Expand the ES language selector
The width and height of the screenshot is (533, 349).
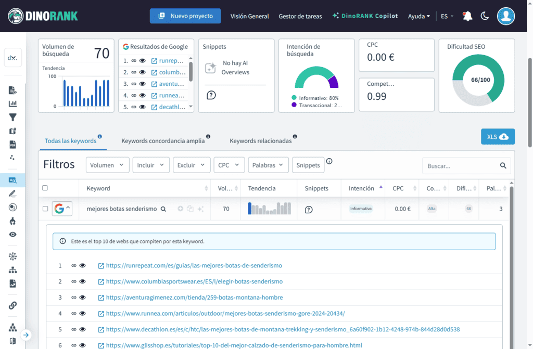[x=446, y=16]
